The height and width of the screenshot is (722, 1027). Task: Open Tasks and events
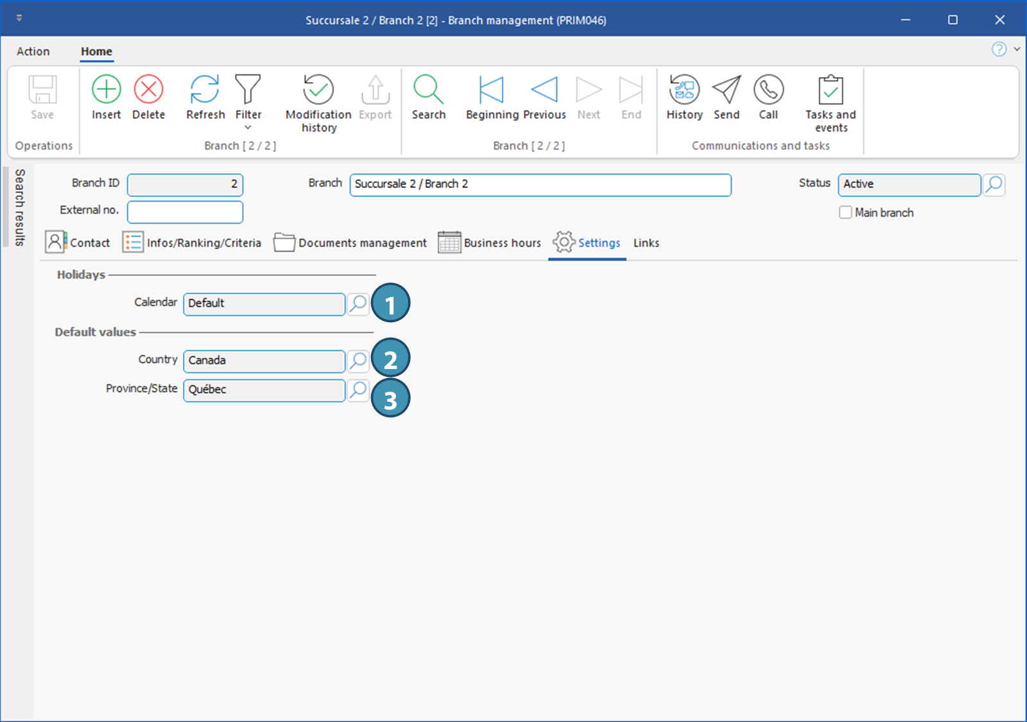pyautogui.click(x=831, y=90)
